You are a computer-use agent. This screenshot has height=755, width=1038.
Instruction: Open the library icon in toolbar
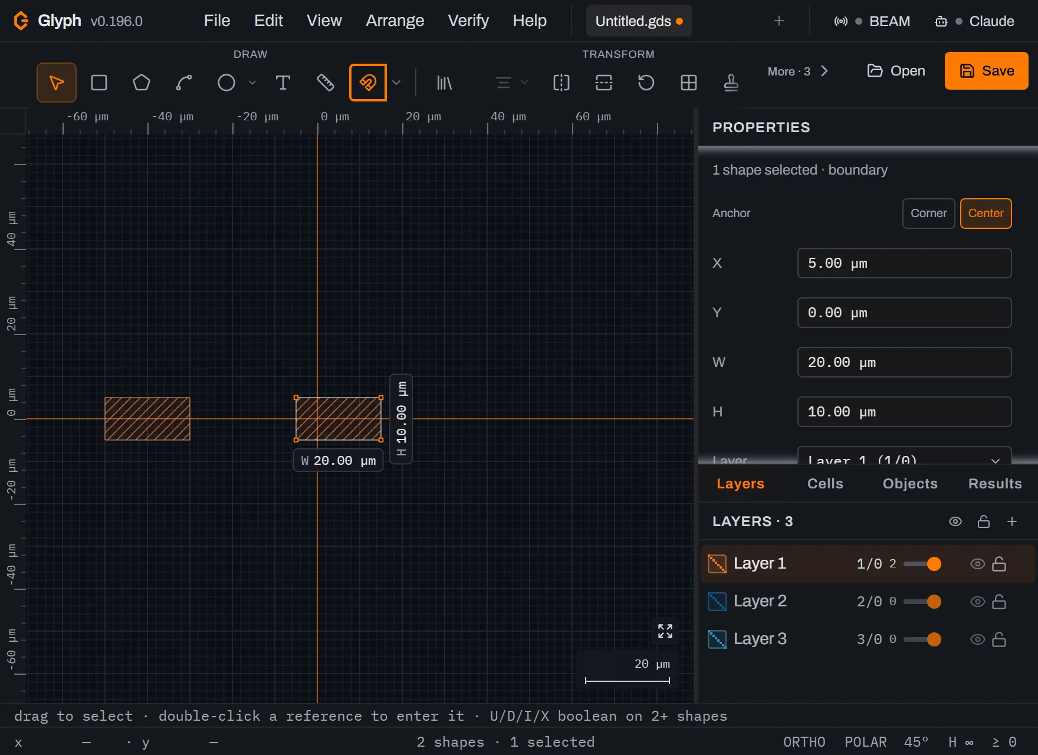444,83
